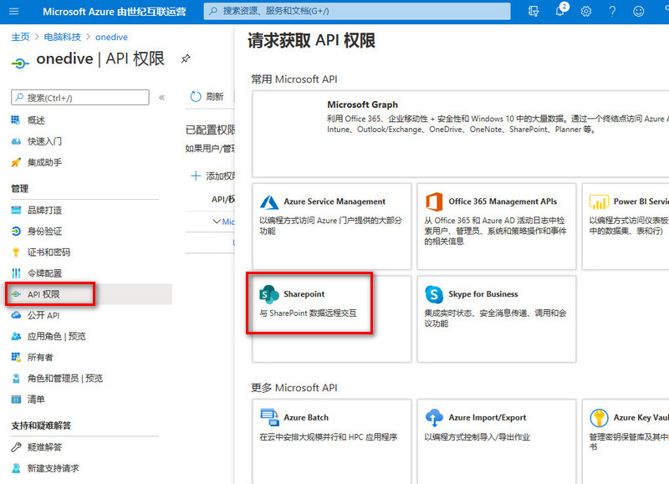Go to 公开 API in the sidebar
Viewport: 669px width, 484px height.
tap(43, 315)
